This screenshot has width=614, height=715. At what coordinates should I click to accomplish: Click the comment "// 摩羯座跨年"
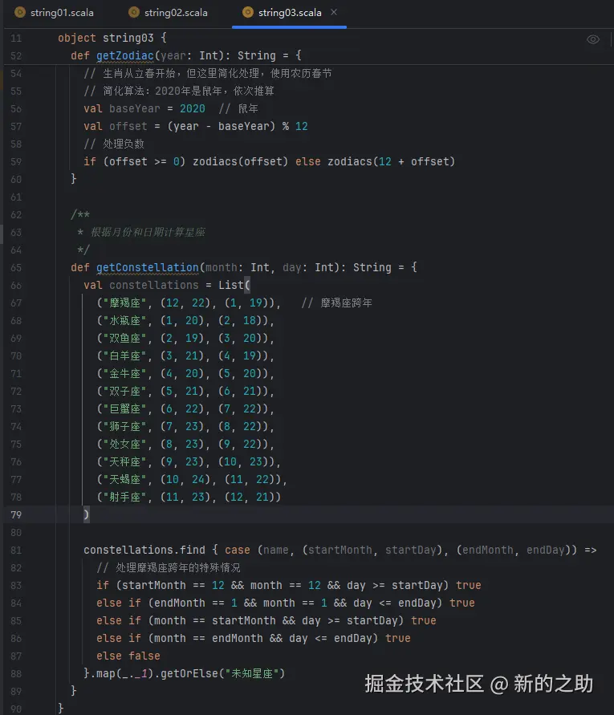coord(336,303)
